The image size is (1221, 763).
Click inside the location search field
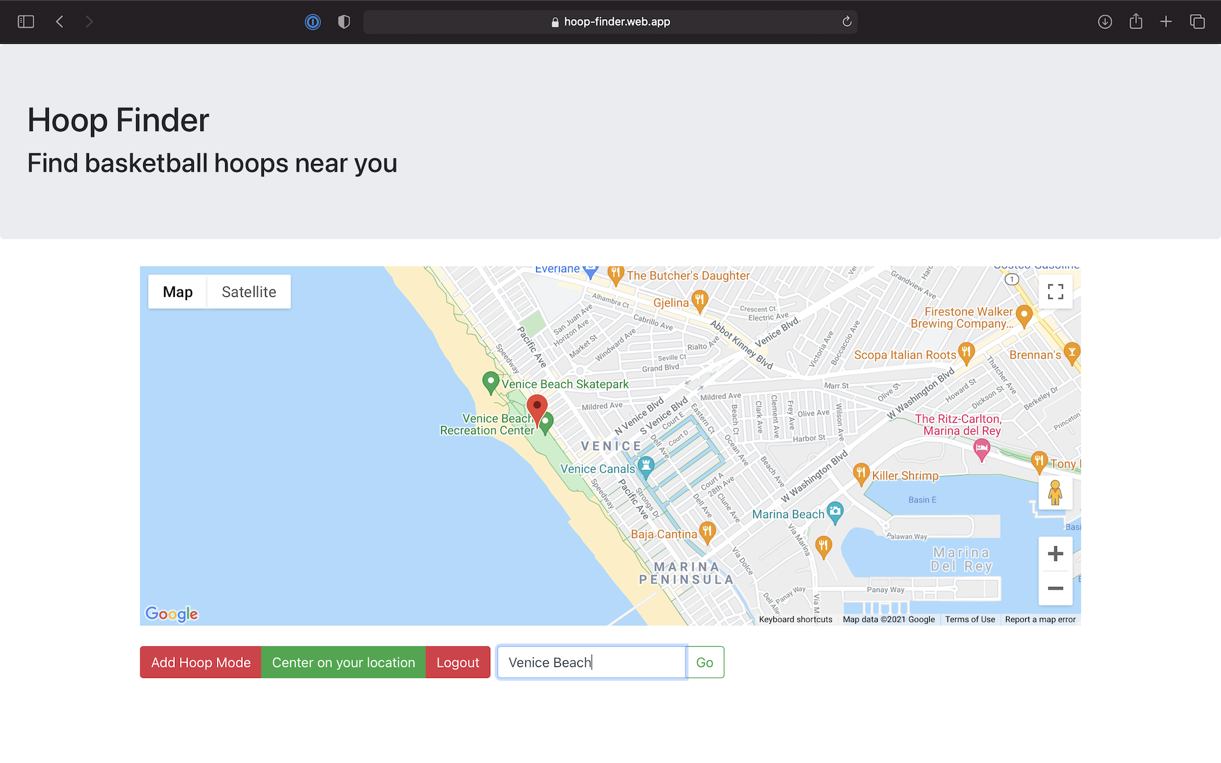click(590, 662)
